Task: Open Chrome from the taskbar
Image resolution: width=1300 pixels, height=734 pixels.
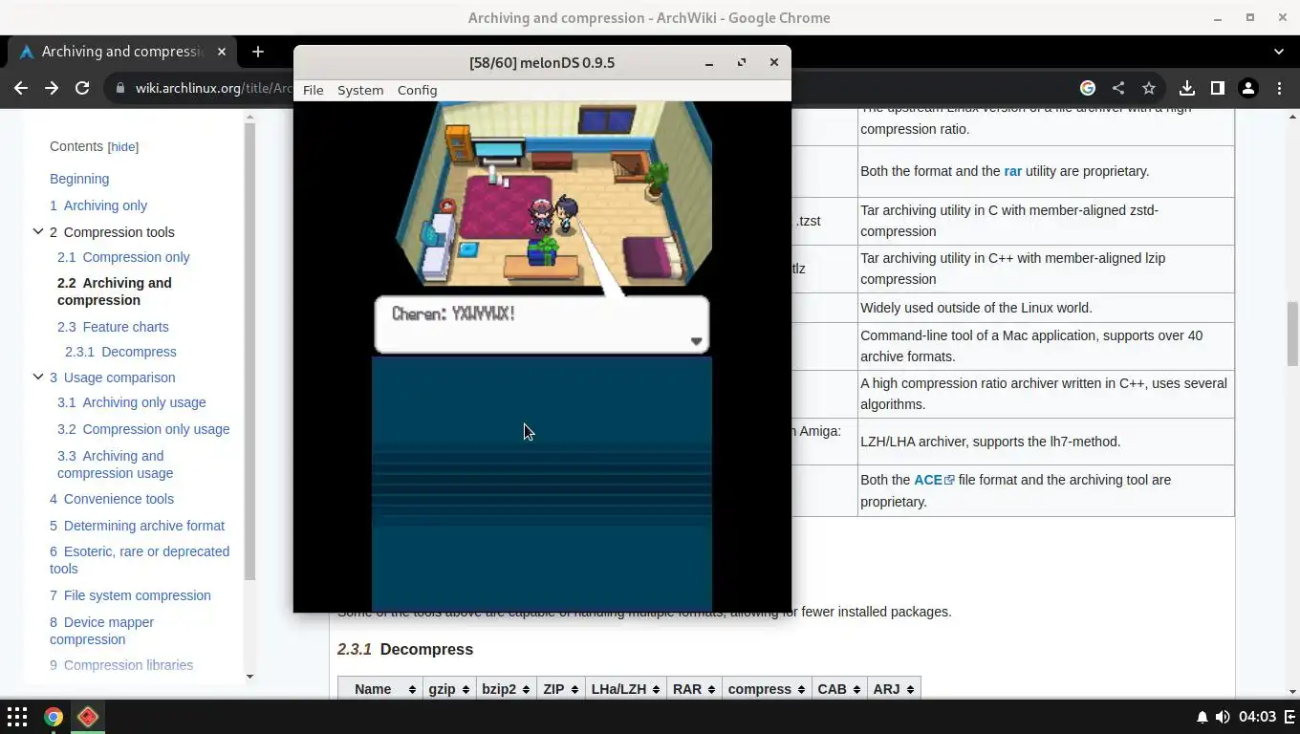Action: [x=54, y=717]
